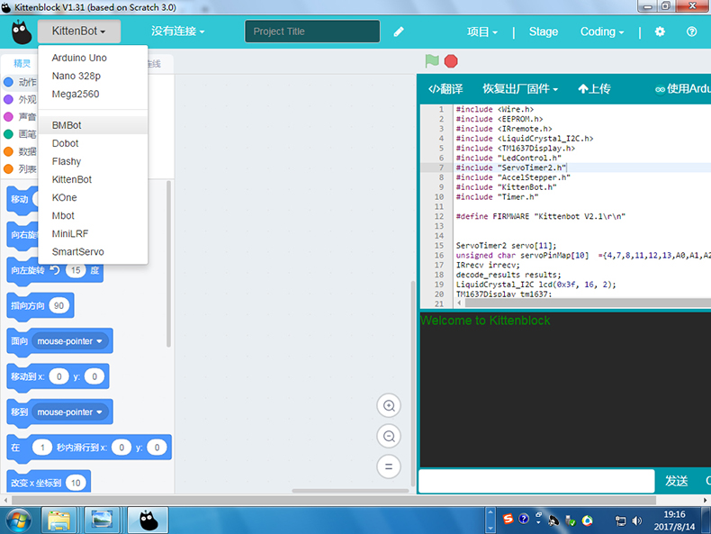
Task: Reset workspace zoom with equals icon
Action: pyautogui.click(x=389, y=466)
